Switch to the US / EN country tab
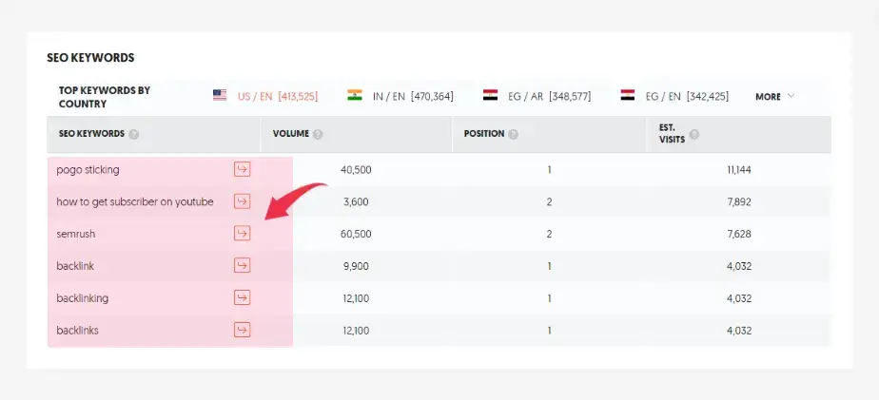Screen dimensions: 879x400 pos(265,96)
